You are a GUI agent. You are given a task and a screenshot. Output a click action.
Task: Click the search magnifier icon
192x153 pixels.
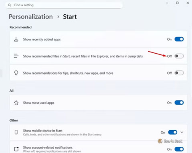[10, 5]
